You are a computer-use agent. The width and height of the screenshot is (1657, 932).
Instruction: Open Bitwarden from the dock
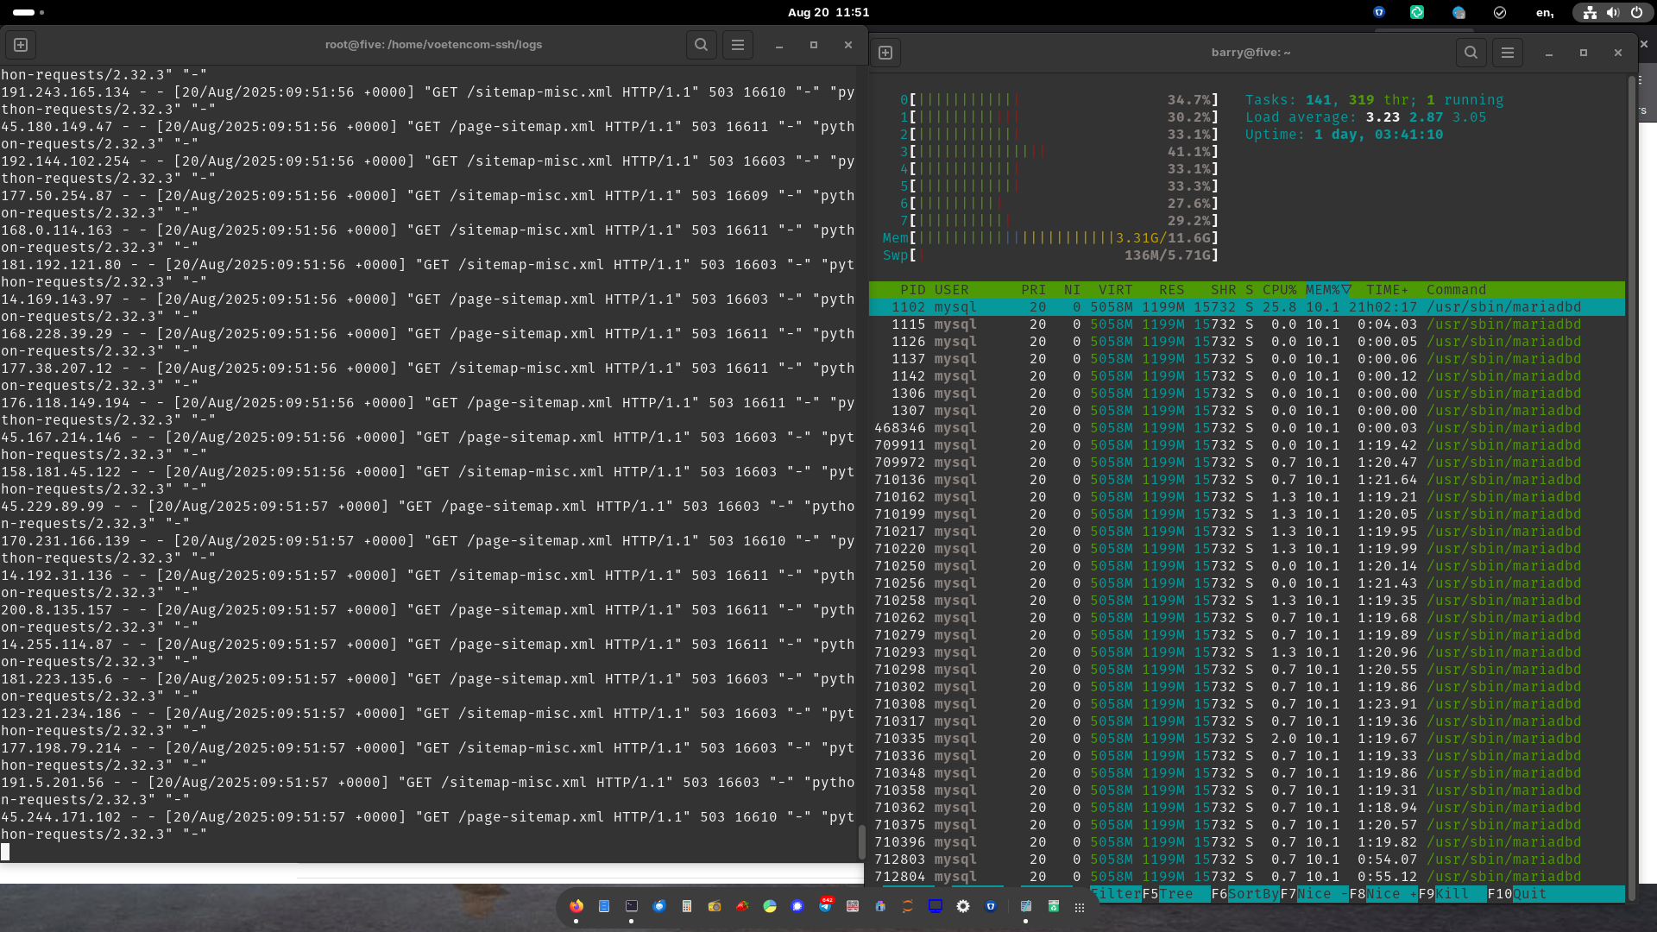pos(991,906)
